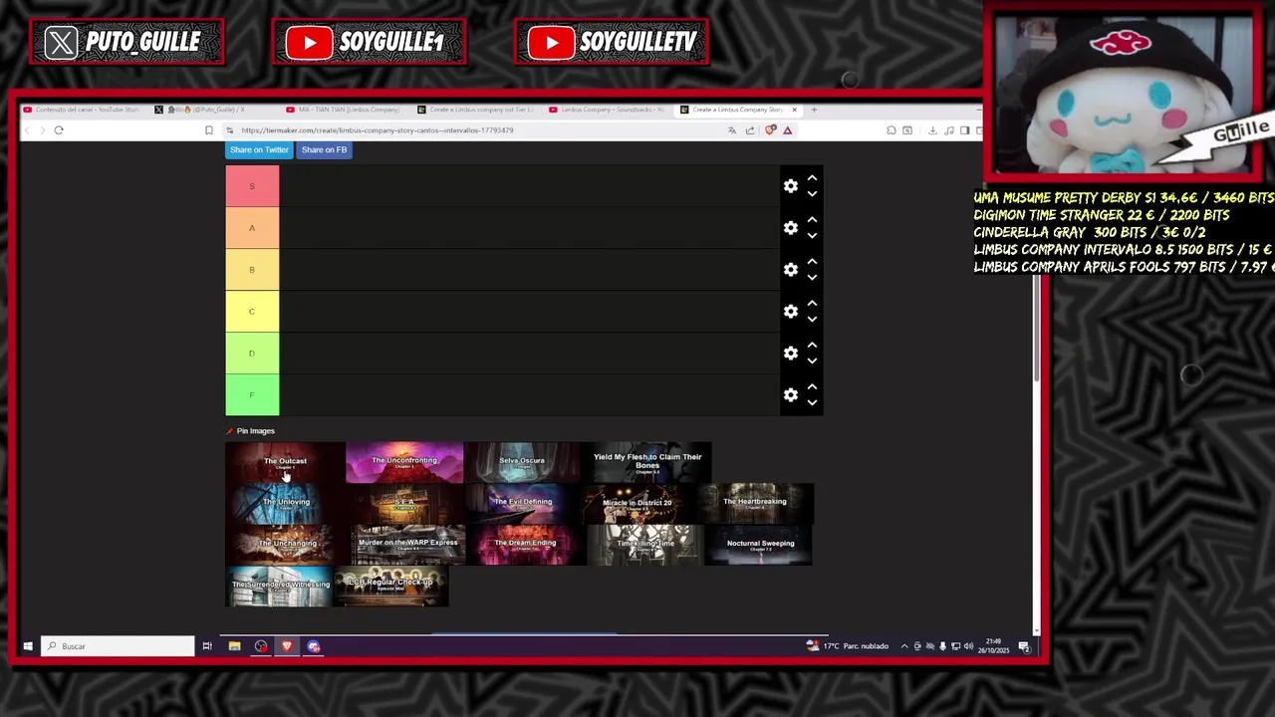
Task: Move S tier row down arrow
Action: click(x=812, y=194)
